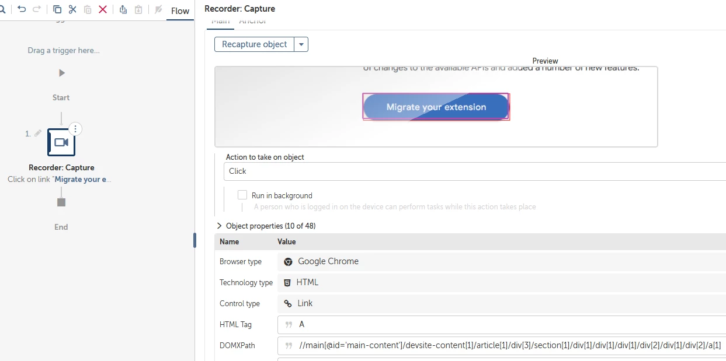Viewport: 726px width, 361px height.
Task: Click the Start play triangle in flow
Action: tap(62, 73)
